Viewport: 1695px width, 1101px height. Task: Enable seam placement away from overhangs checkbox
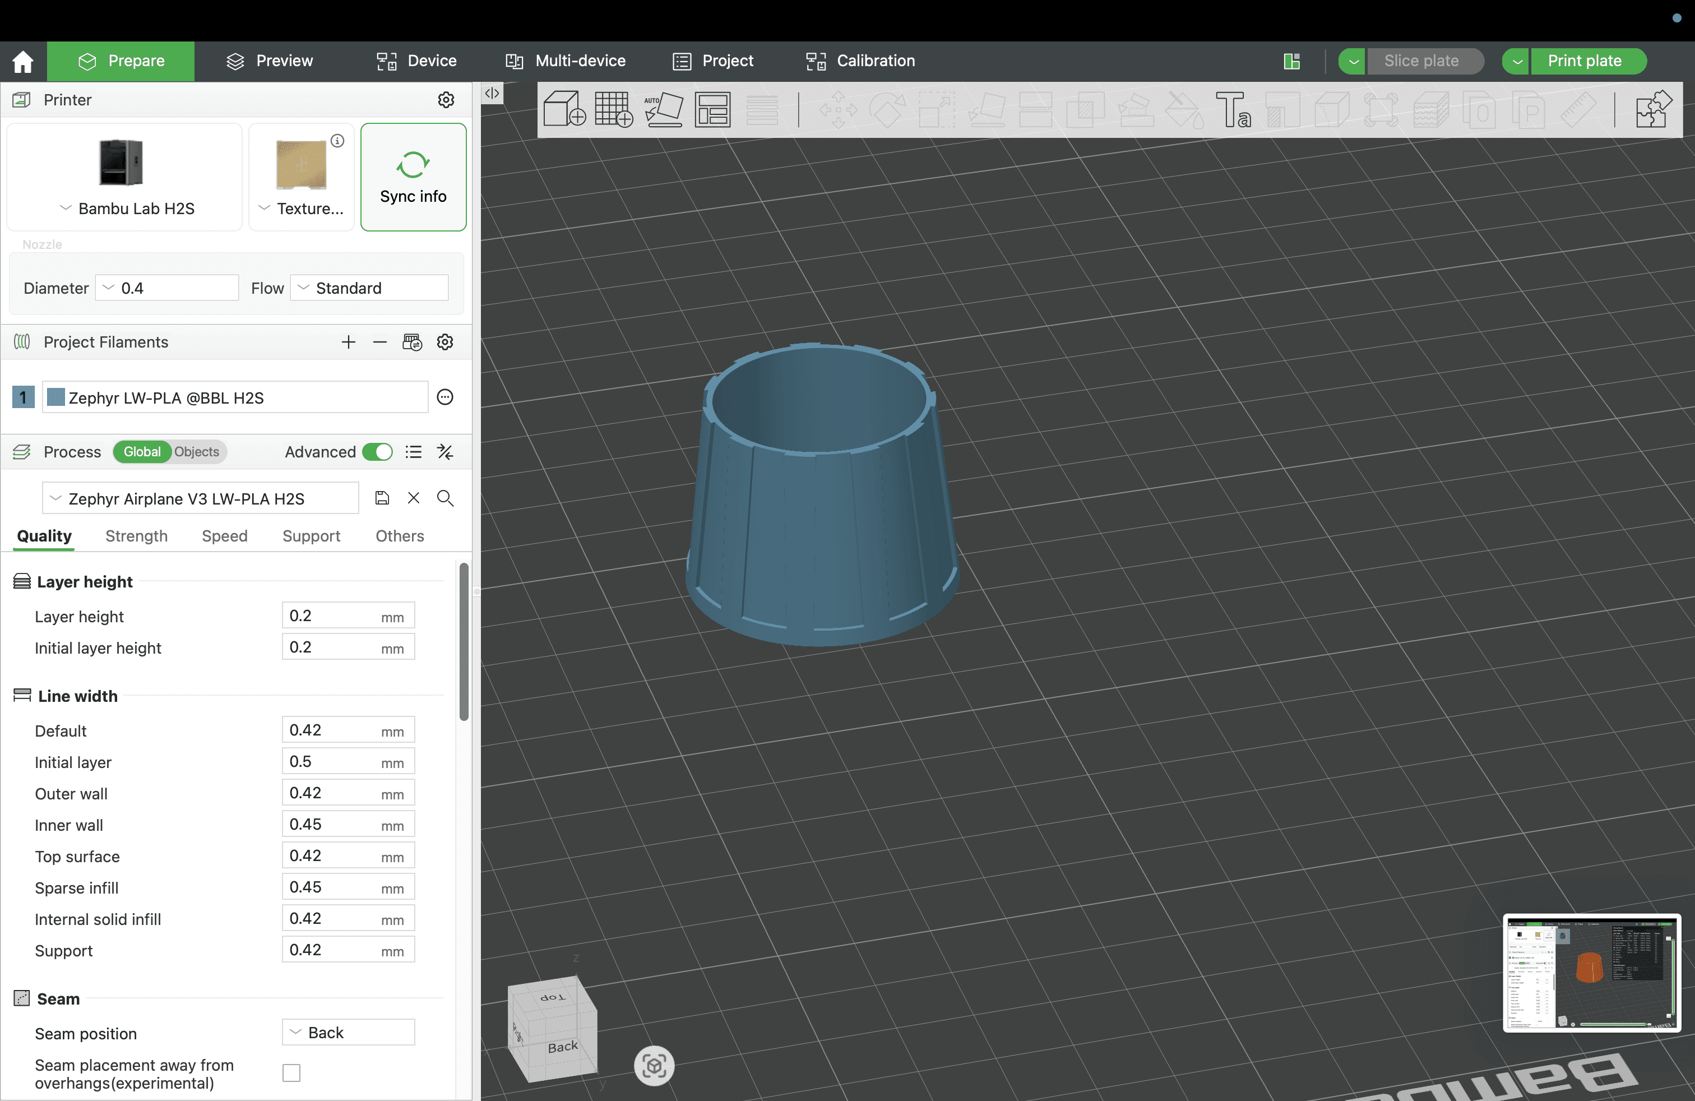[291, 1073]
